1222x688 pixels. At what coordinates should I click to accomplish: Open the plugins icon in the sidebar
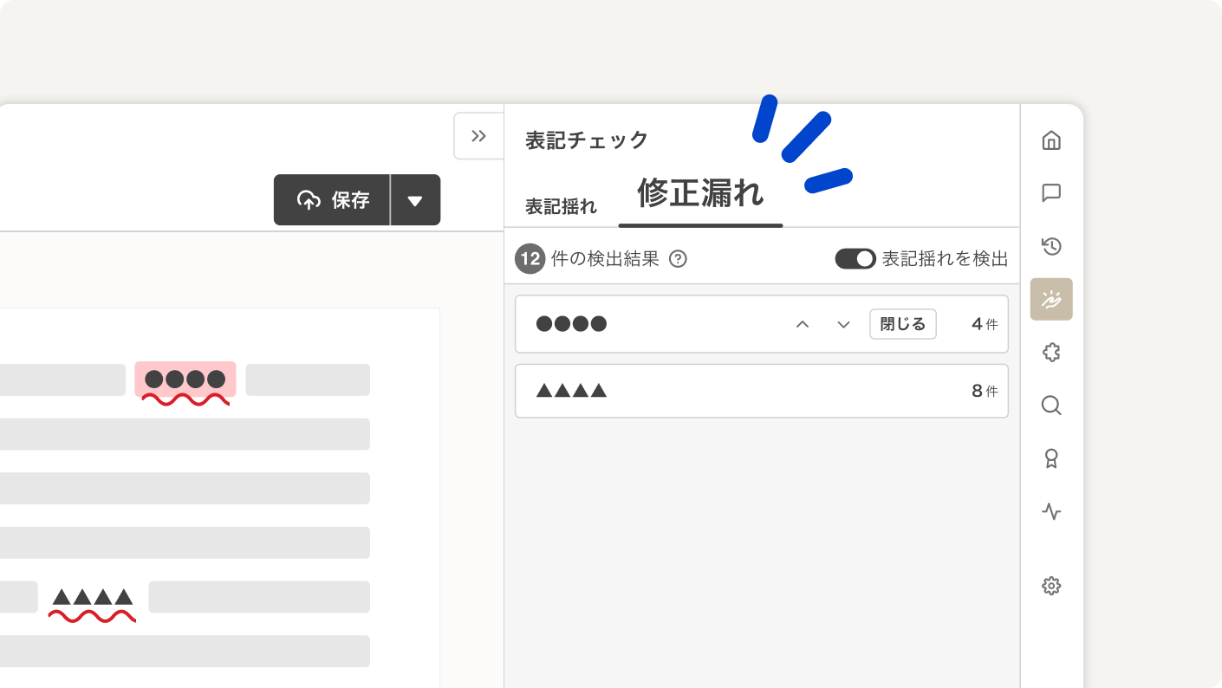click(x=1051, y=353)
